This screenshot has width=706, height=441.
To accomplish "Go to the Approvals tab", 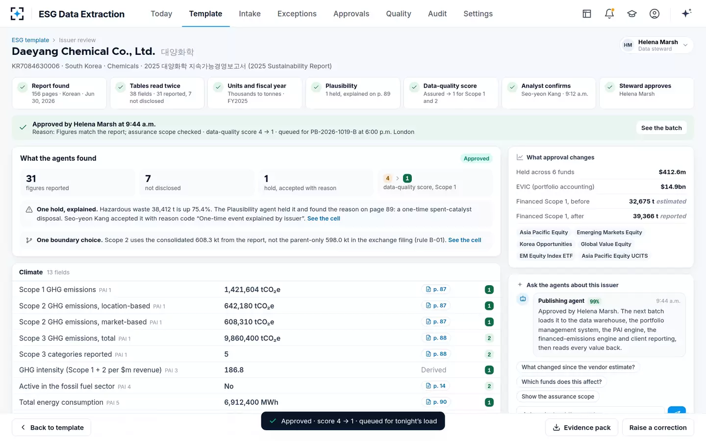I will (x=351, y=14).
